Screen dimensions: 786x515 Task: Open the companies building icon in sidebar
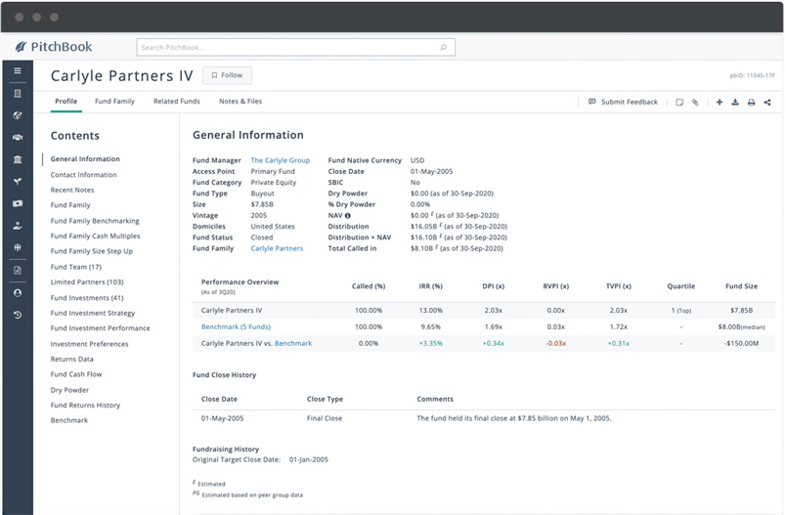tap(18, 93)
